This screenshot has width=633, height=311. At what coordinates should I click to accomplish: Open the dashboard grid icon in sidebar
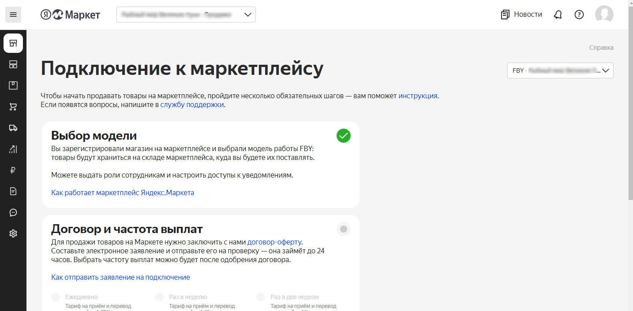[x=13, y=64]
